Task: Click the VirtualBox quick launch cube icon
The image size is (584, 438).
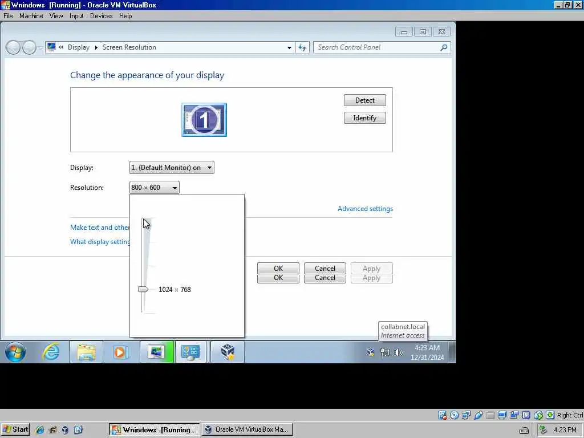Action: 65,430
